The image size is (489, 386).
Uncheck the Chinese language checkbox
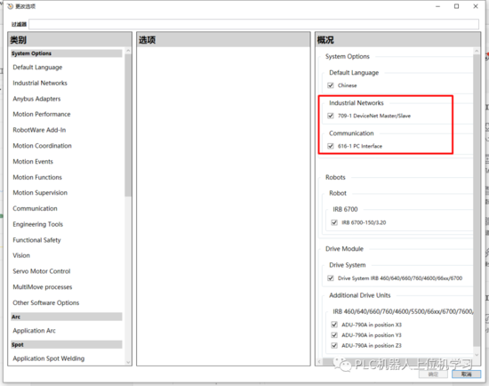pyautogui.click(x=331, y=85)
